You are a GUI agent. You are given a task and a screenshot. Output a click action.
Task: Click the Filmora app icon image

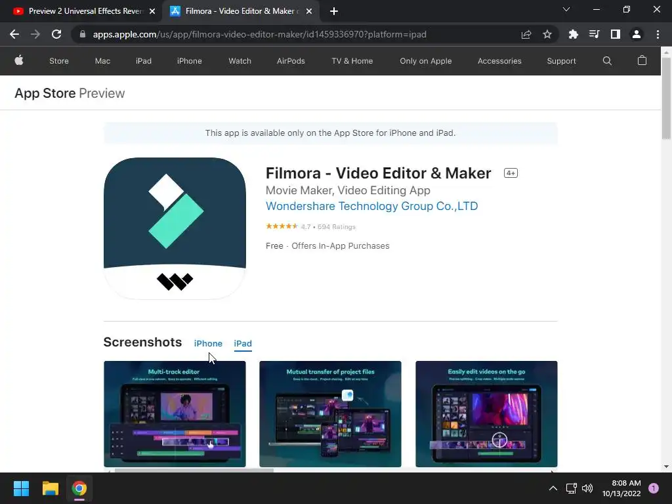175,228
